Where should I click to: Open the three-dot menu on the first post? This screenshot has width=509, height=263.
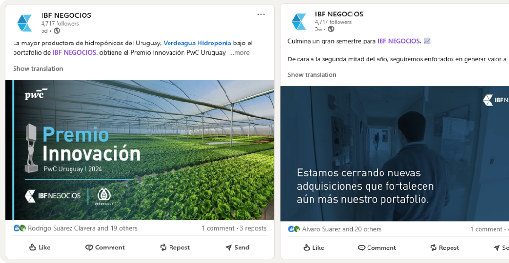point(261,15)
